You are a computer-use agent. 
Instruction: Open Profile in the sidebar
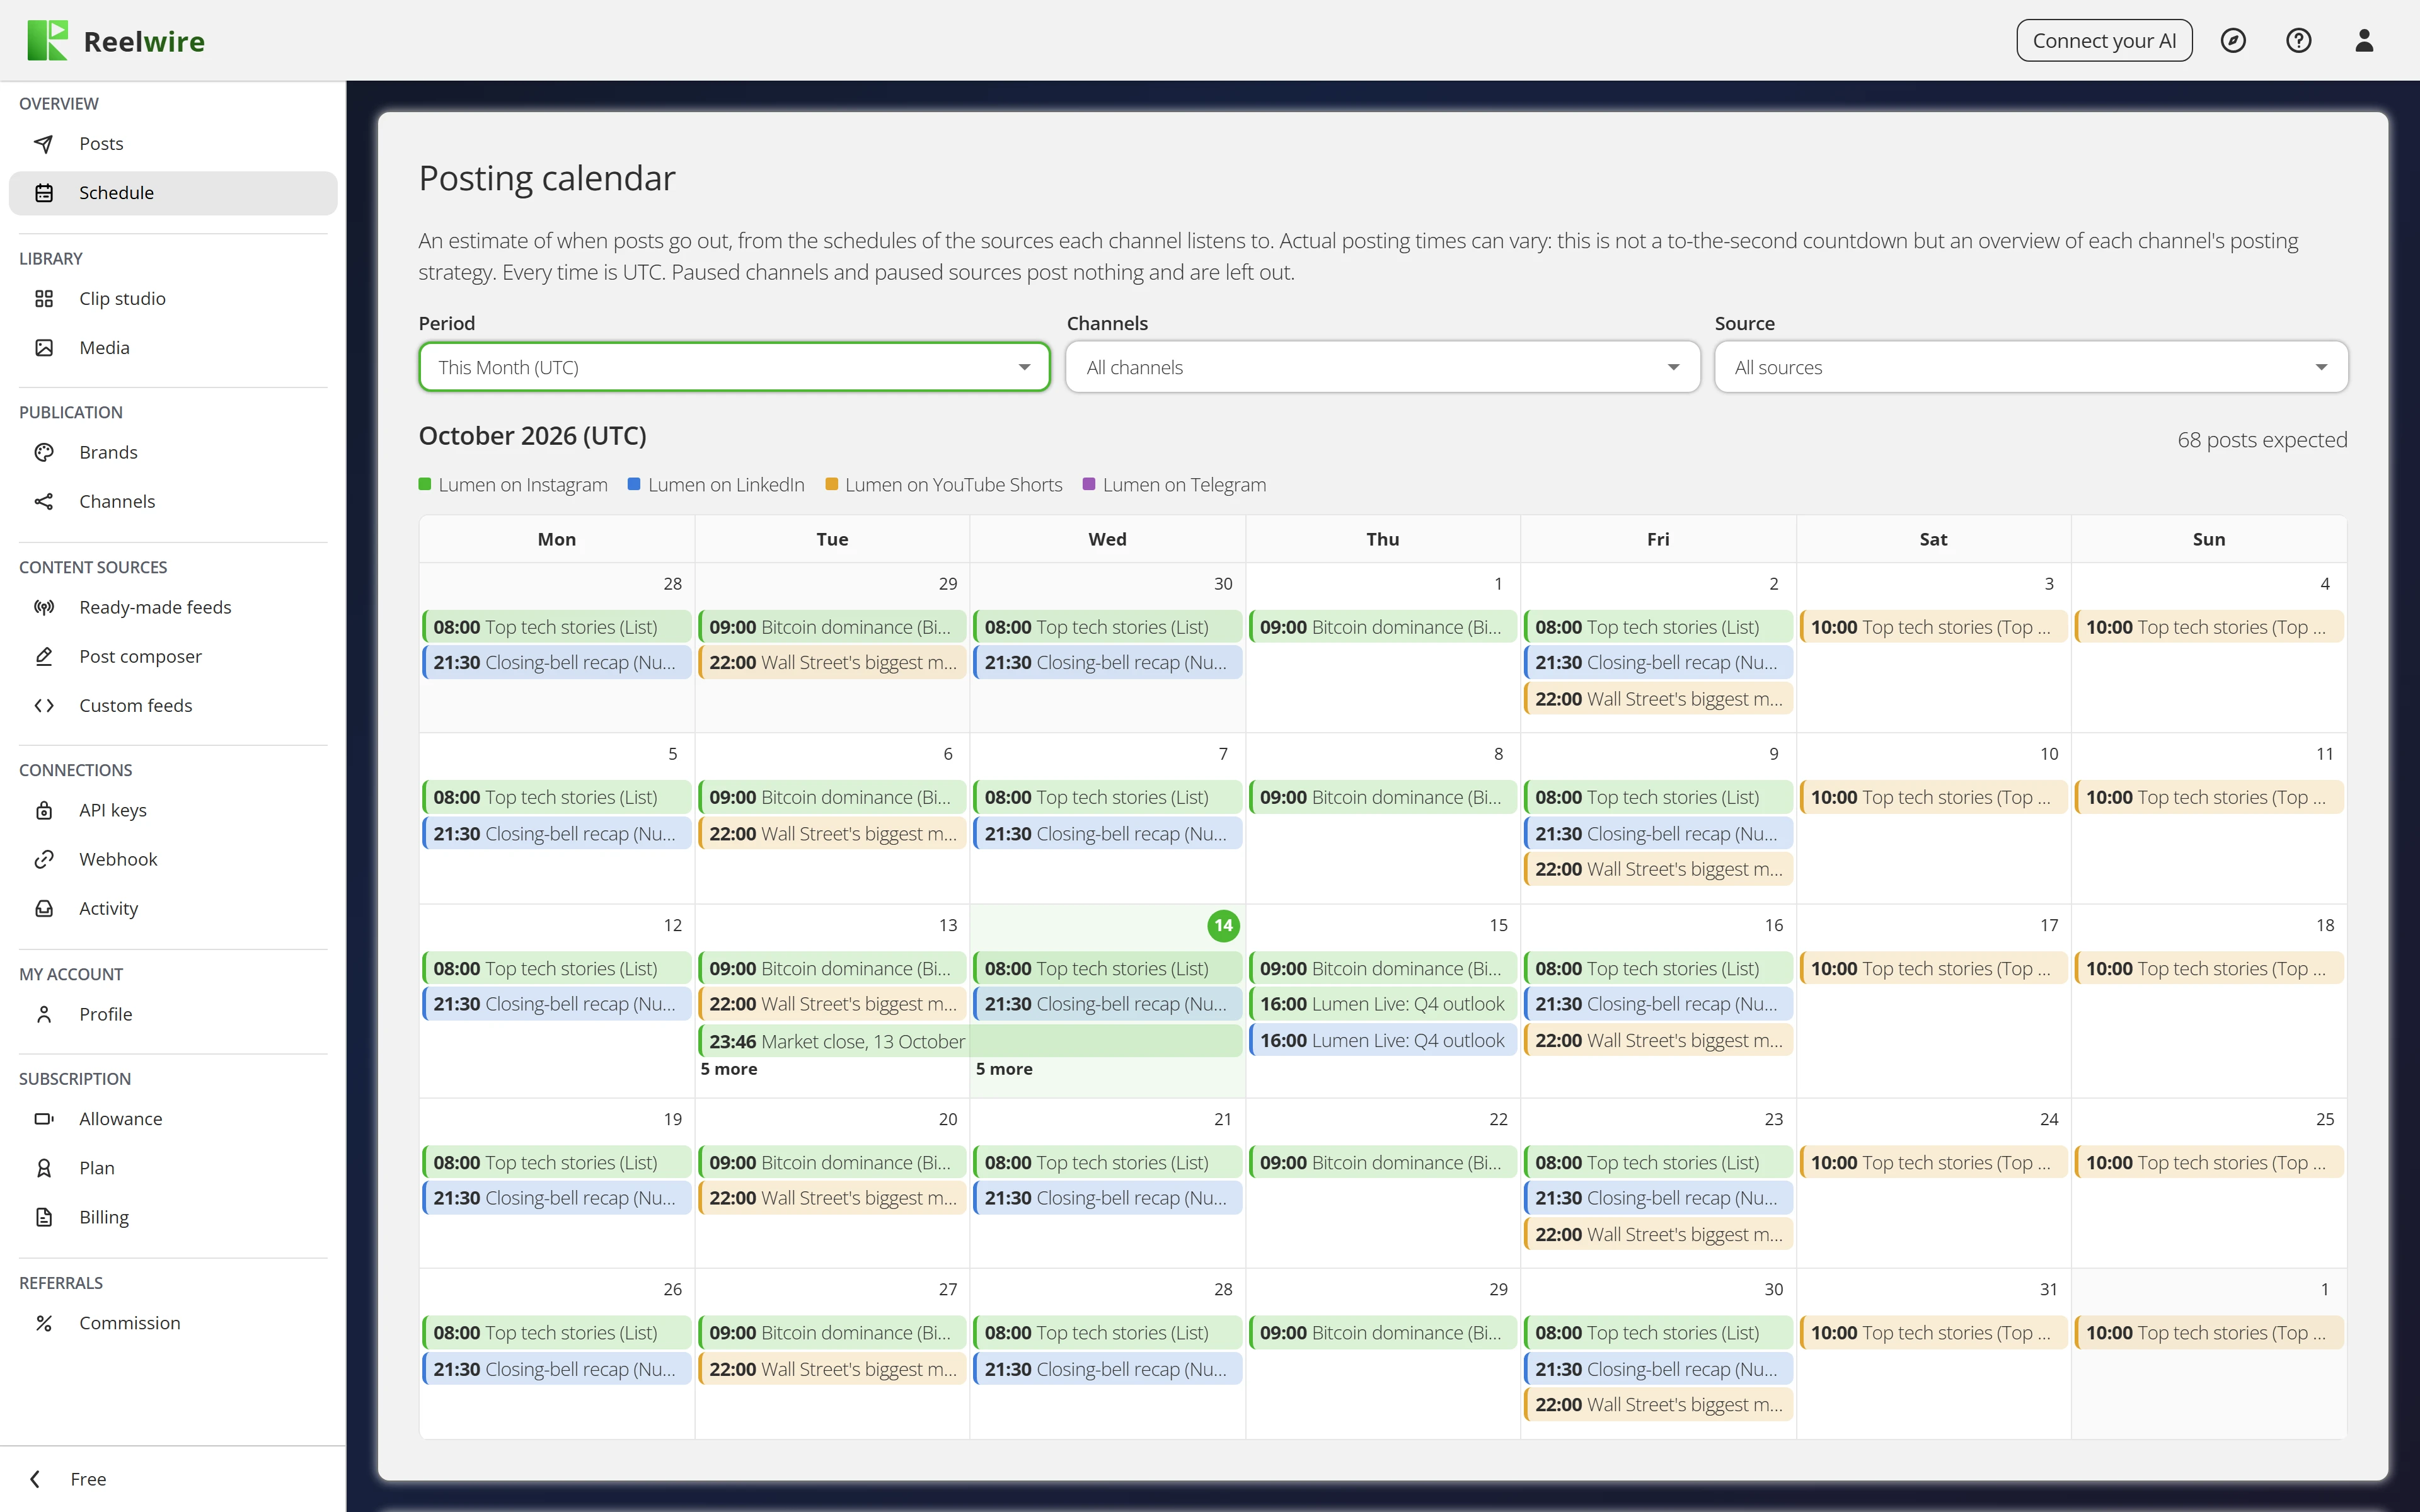[173, 1014]
